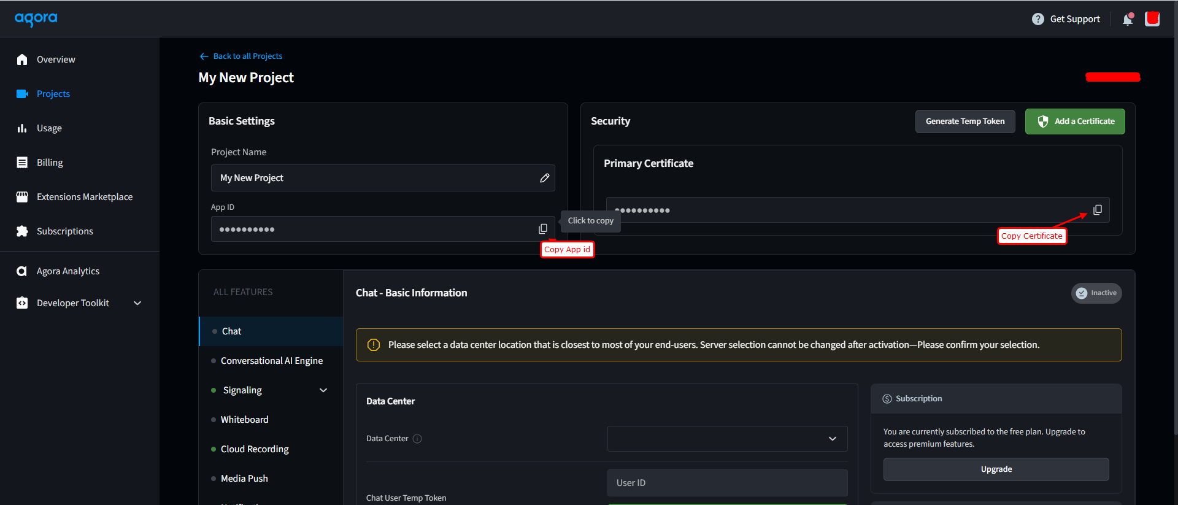The width and height of the screenshot is (1178, 505).
Task: Edit the project name with pencil icon
Action: (544, 178)
